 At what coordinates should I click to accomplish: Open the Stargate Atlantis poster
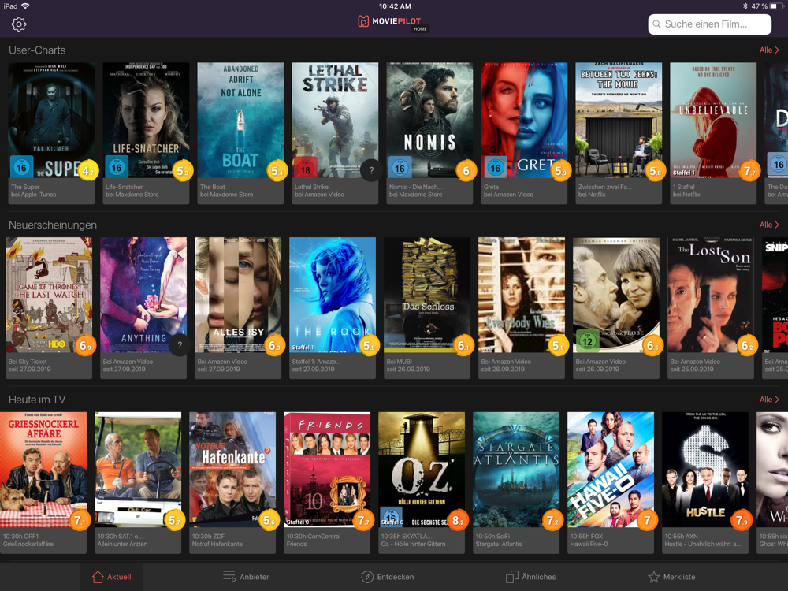[516, 470]
